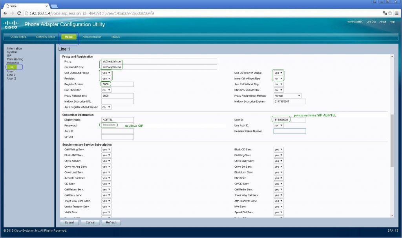
Task: Click the browser back arrow
Action: (x=5, y=13)
